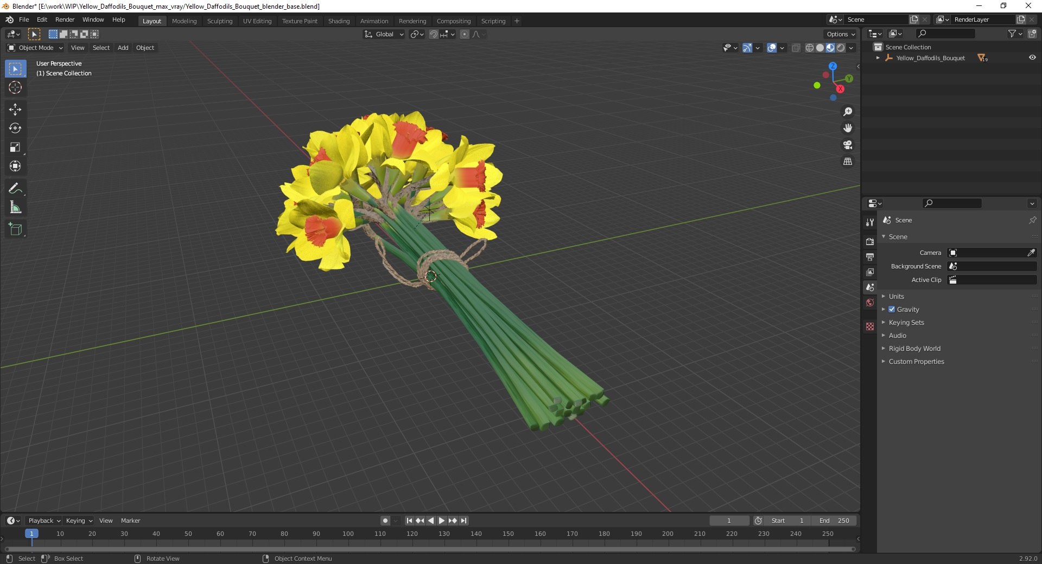Open the View Layer properties tab
This screenshot has height=564, width=1042.
click(870, 272)
